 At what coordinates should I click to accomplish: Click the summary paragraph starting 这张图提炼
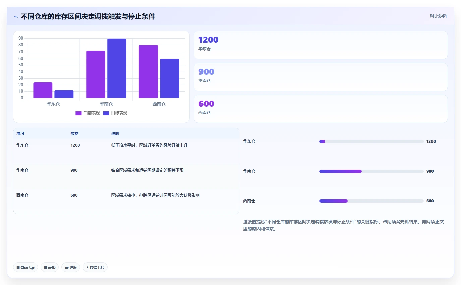tap(344, 225)
